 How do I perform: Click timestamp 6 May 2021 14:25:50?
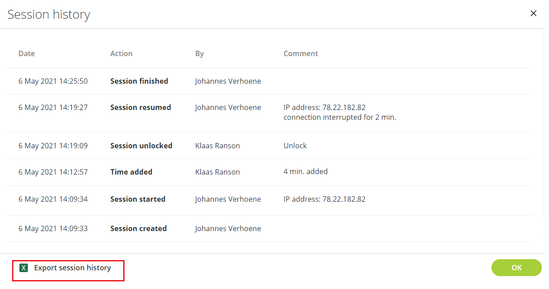click(x=53, y=81)
